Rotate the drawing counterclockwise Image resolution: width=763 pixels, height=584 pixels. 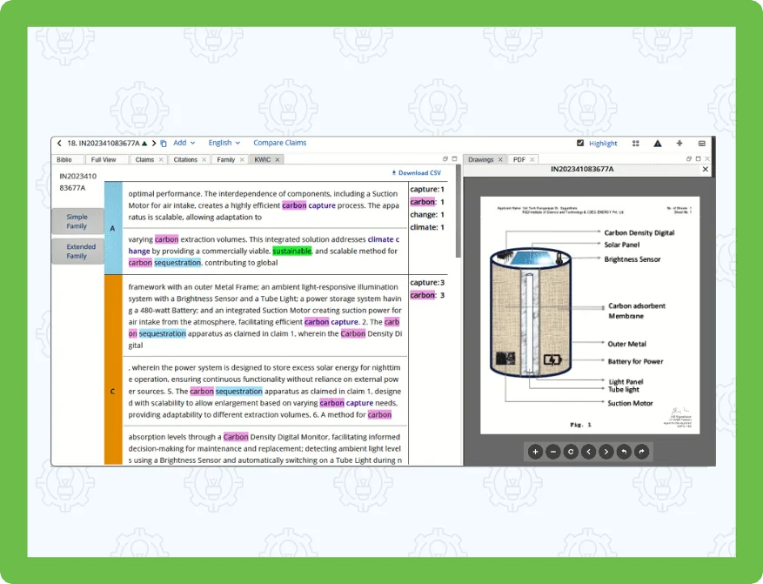click(x=624, y=452)
